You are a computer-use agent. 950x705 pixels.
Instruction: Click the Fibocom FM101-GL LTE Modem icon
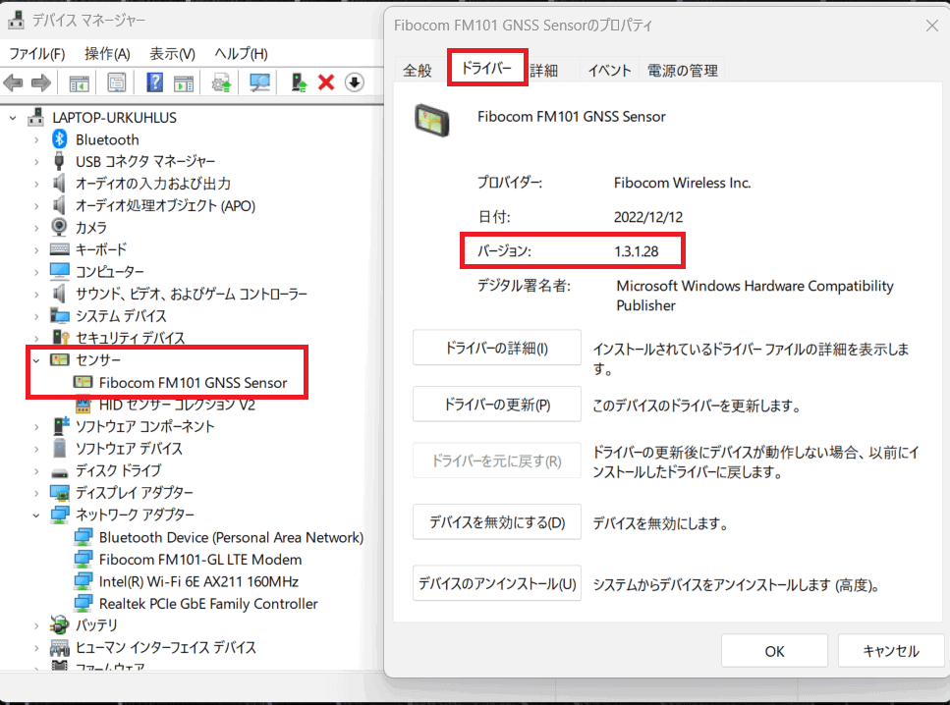(x=83, y=559)
